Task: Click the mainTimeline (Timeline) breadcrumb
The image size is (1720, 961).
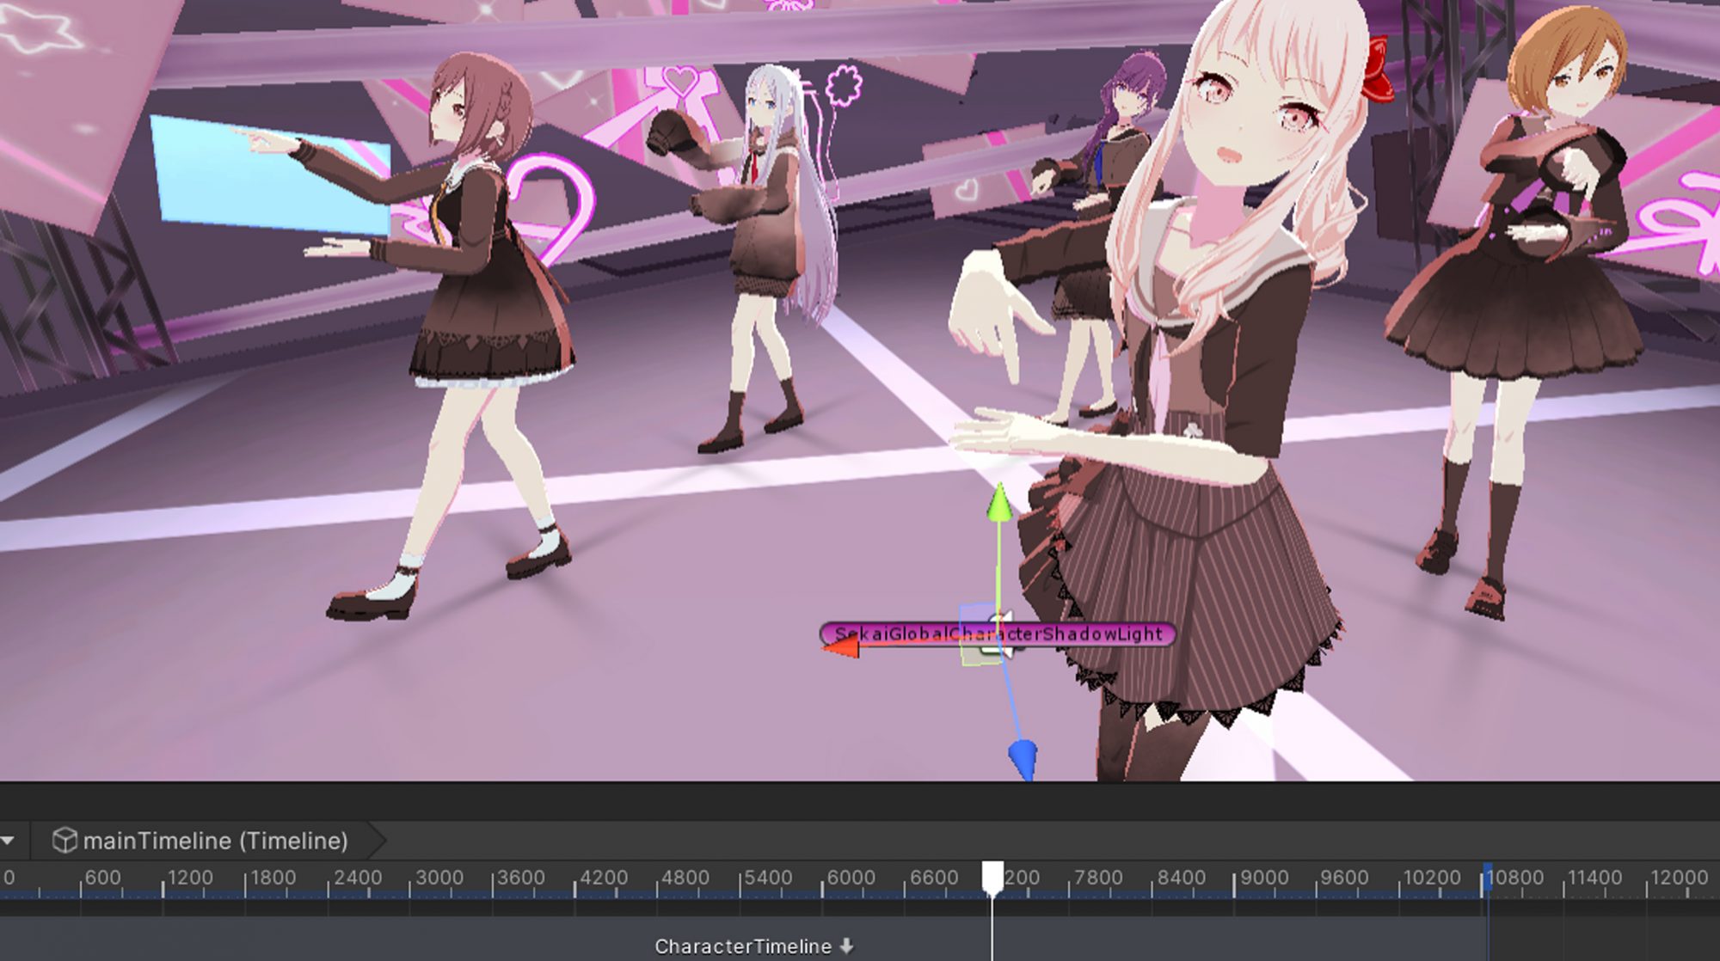Action: 215,841
